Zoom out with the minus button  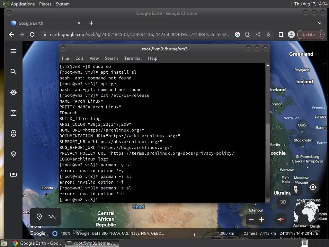coord(251,219)
